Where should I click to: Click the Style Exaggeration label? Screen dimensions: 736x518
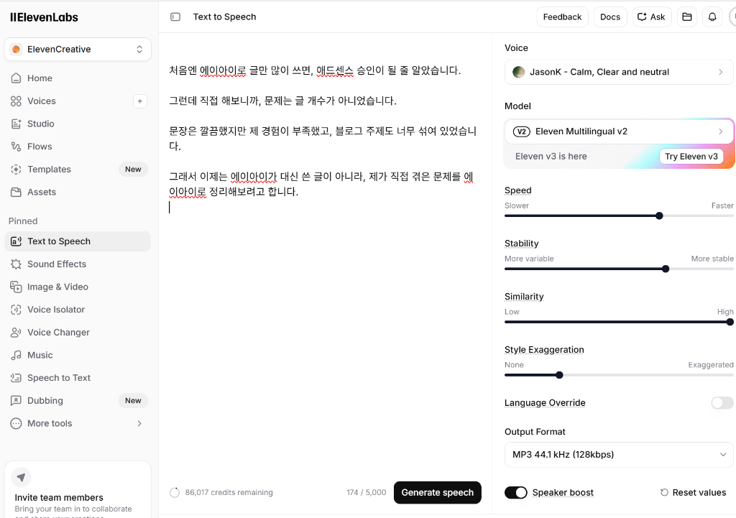544,350
